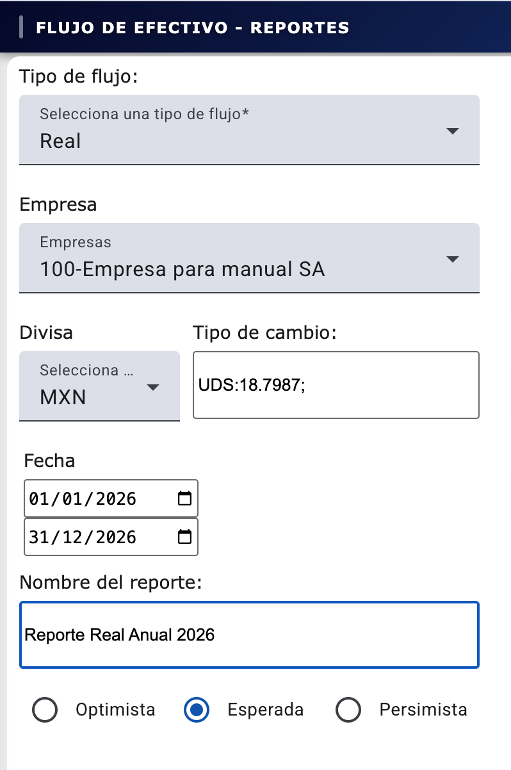Open dropdown showing 100-Empresa para manual SA
The width and height of the screenshot is (511, 770).
pos(248,258)
